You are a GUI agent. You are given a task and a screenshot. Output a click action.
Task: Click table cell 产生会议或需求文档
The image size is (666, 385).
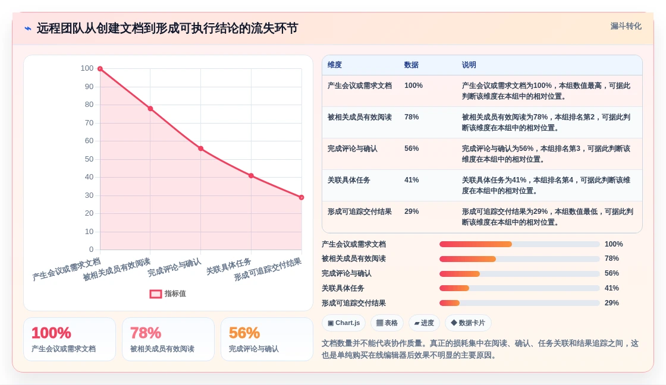tap(359, 86)
